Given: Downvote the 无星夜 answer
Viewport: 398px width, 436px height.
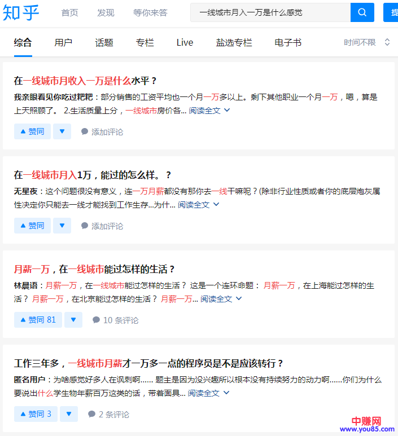Looking at the screenshot, I should coord(62,226).
